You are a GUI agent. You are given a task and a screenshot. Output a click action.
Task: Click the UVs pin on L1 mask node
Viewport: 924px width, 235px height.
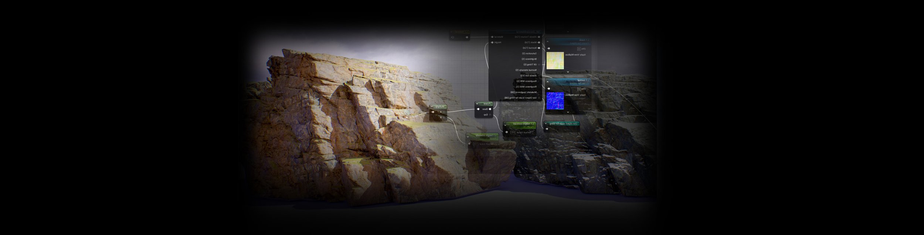pos(548,48)
